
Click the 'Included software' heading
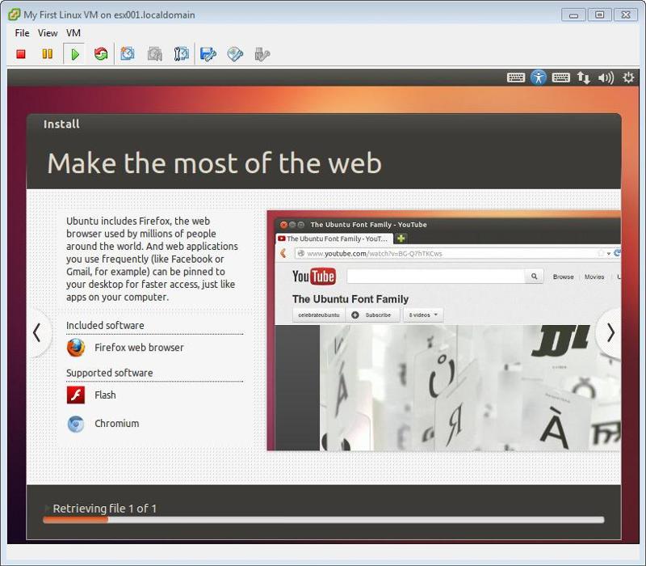[105, 326]
